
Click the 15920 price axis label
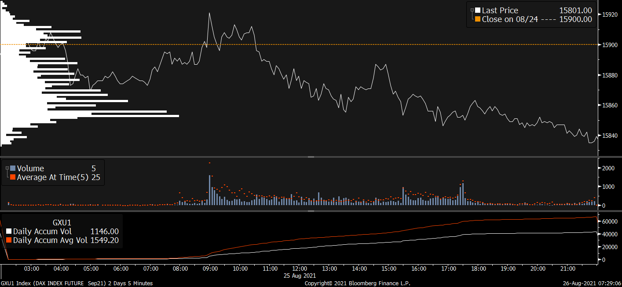coord(610,15)
